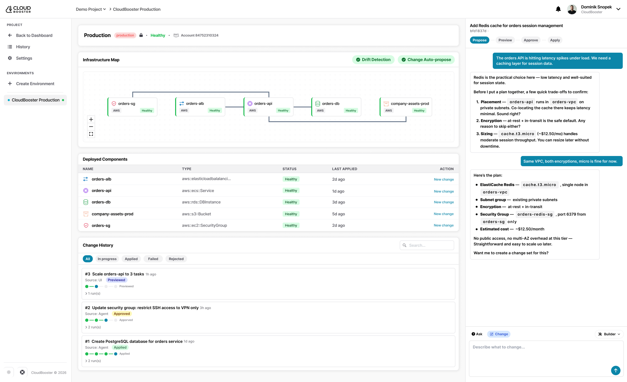Filter change history by Failed
Screen dimensions: 627x382
click(x=153, y=259)
